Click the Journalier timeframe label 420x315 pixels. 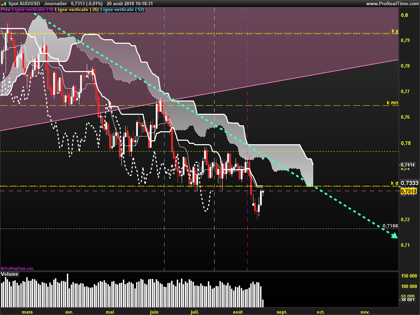pyautogui.click(x=56, y=3)
